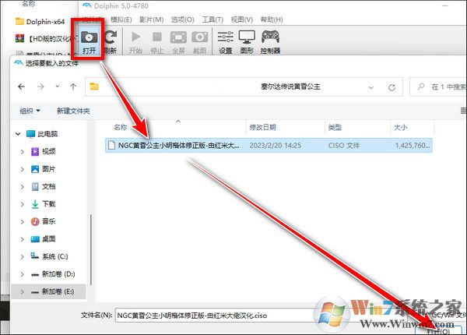This screenshot has height=335, width=467.
Task: Click the navigation pane scrollbar
Action: click(91, 250)
